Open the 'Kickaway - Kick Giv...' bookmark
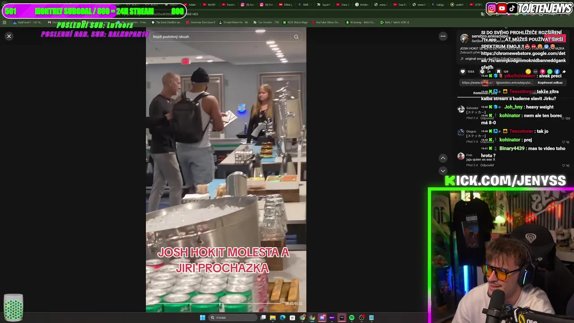Image resolution: width=574 pixels, height=323 pixels. 361,22
